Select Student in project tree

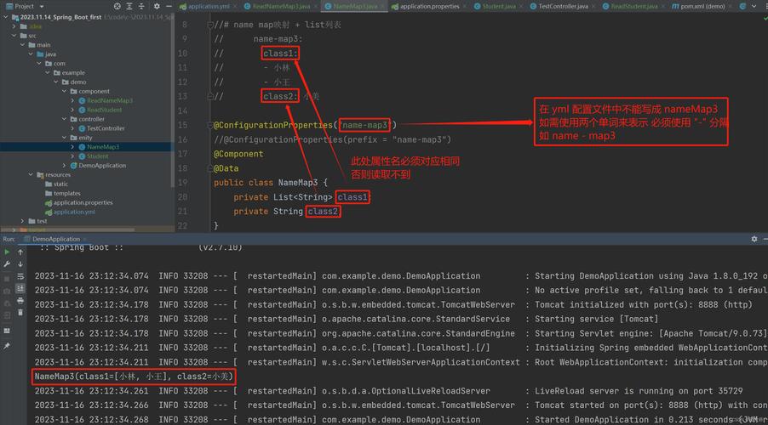tap(97, 156)
